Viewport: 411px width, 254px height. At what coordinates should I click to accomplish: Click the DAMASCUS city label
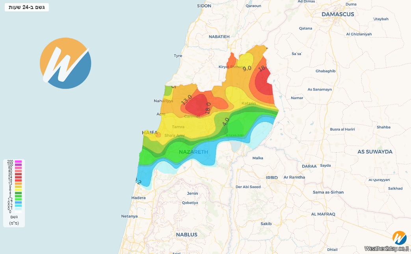point(338,14)
